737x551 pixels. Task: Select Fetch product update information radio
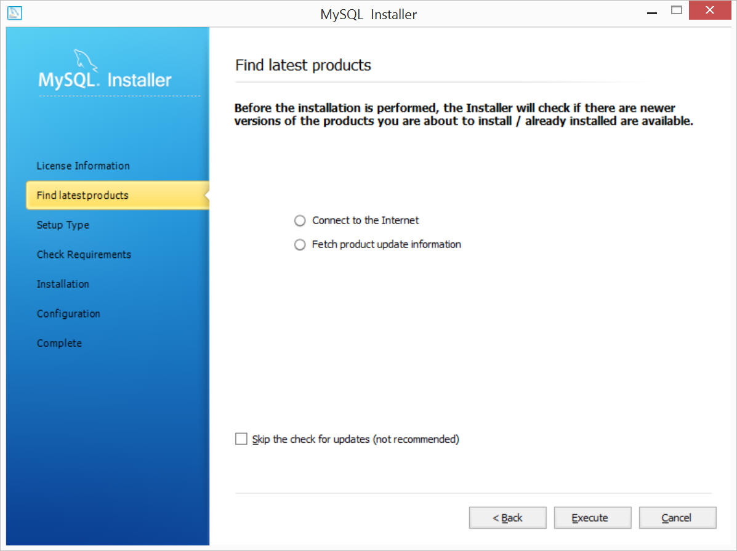(x=300, y=244)
